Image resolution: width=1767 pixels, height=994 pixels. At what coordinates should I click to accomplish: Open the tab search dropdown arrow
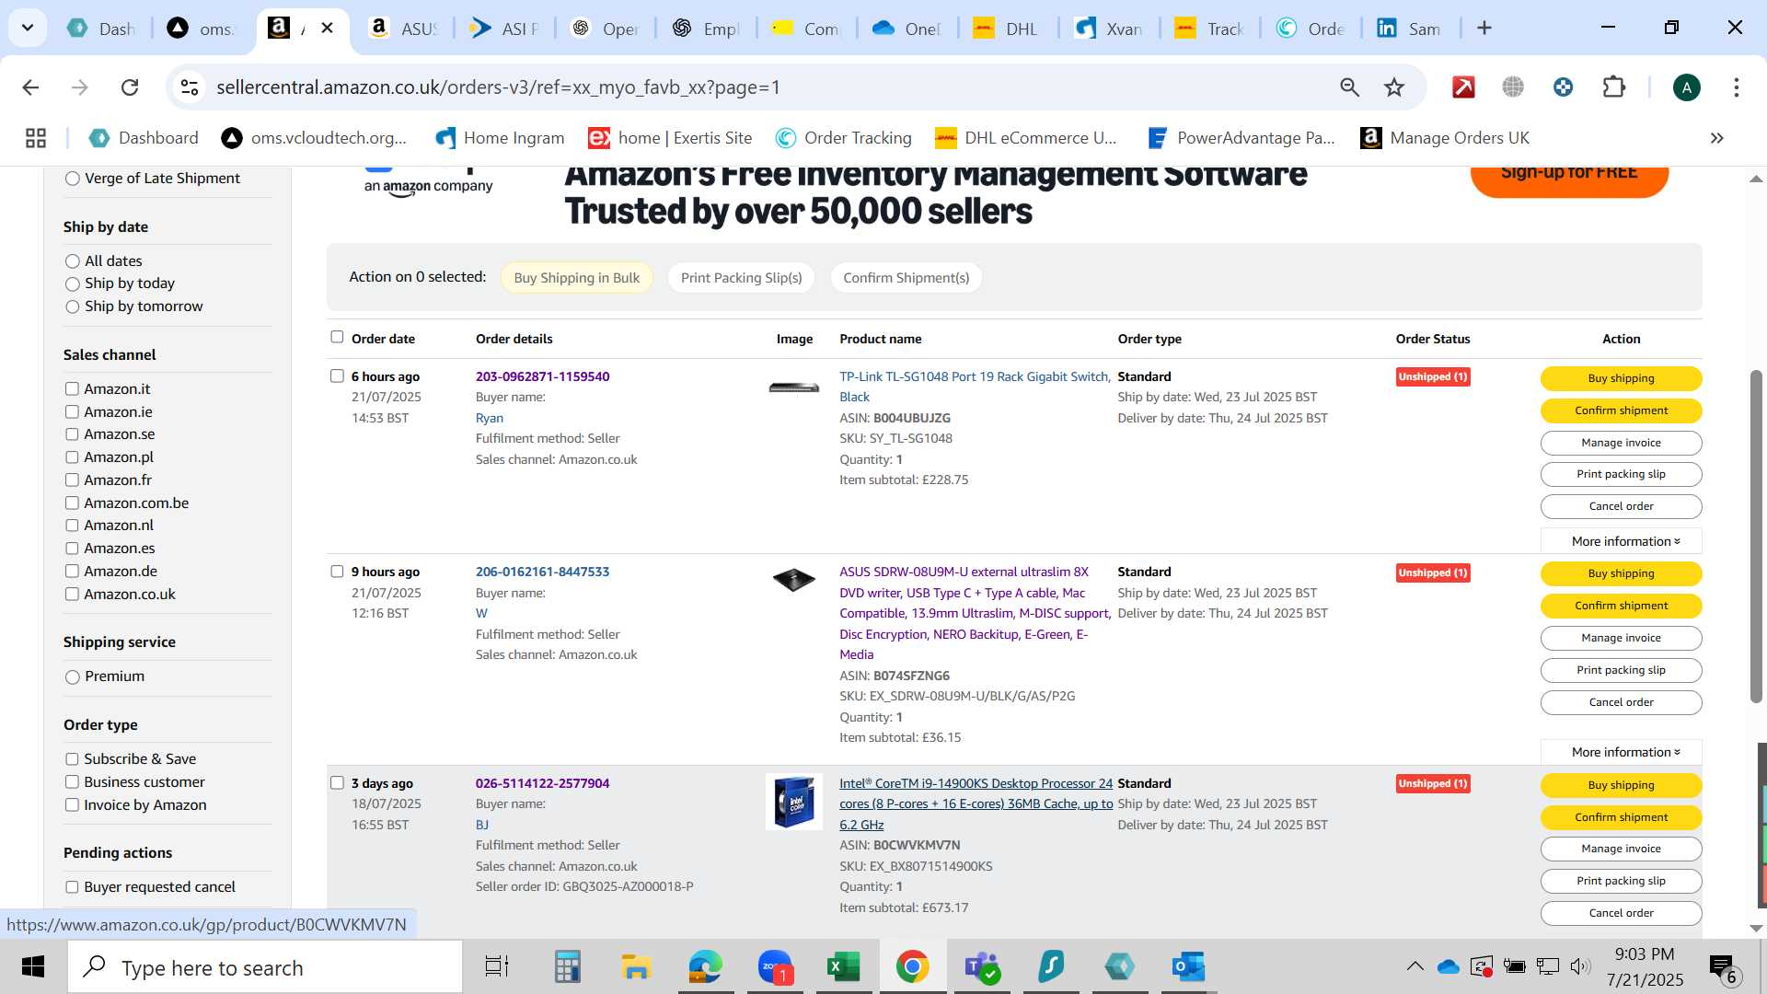28,28
